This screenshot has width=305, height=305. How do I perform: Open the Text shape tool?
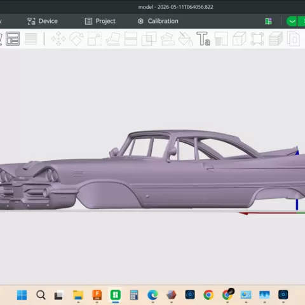pyautogui.click(x=203, y=39)
